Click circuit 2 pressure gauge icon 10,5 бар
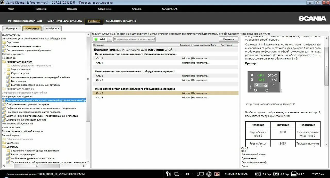This screenshot has width=330, height=178. click(276, 174)
